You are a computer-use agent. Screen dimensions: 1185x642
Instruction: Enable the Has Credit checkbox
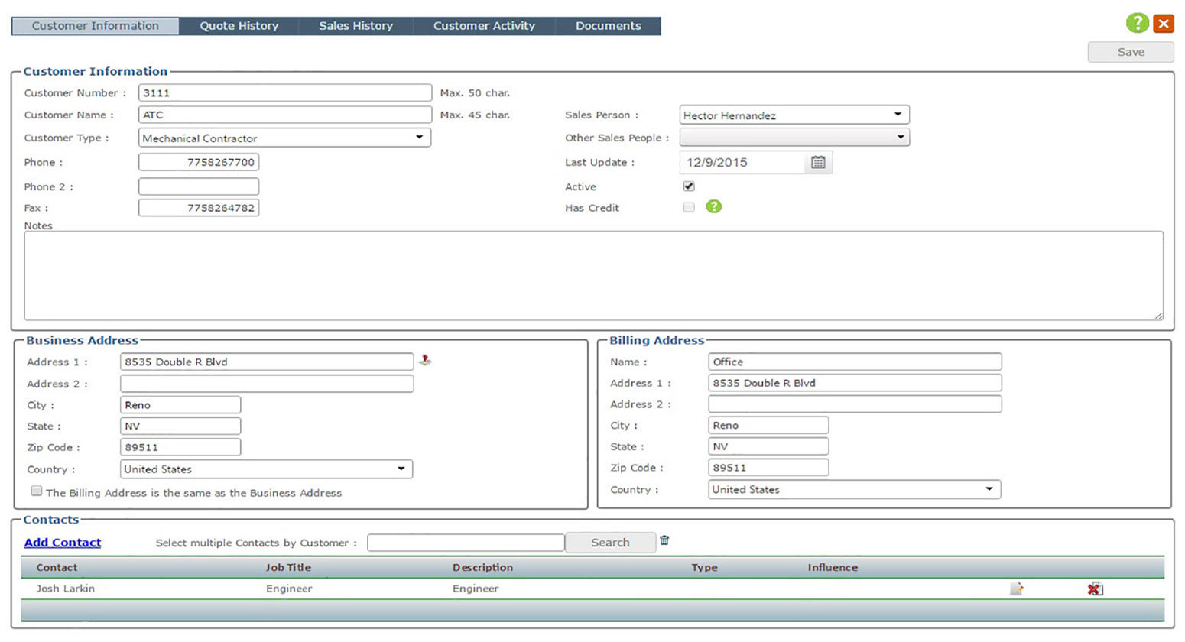(689, 207)
